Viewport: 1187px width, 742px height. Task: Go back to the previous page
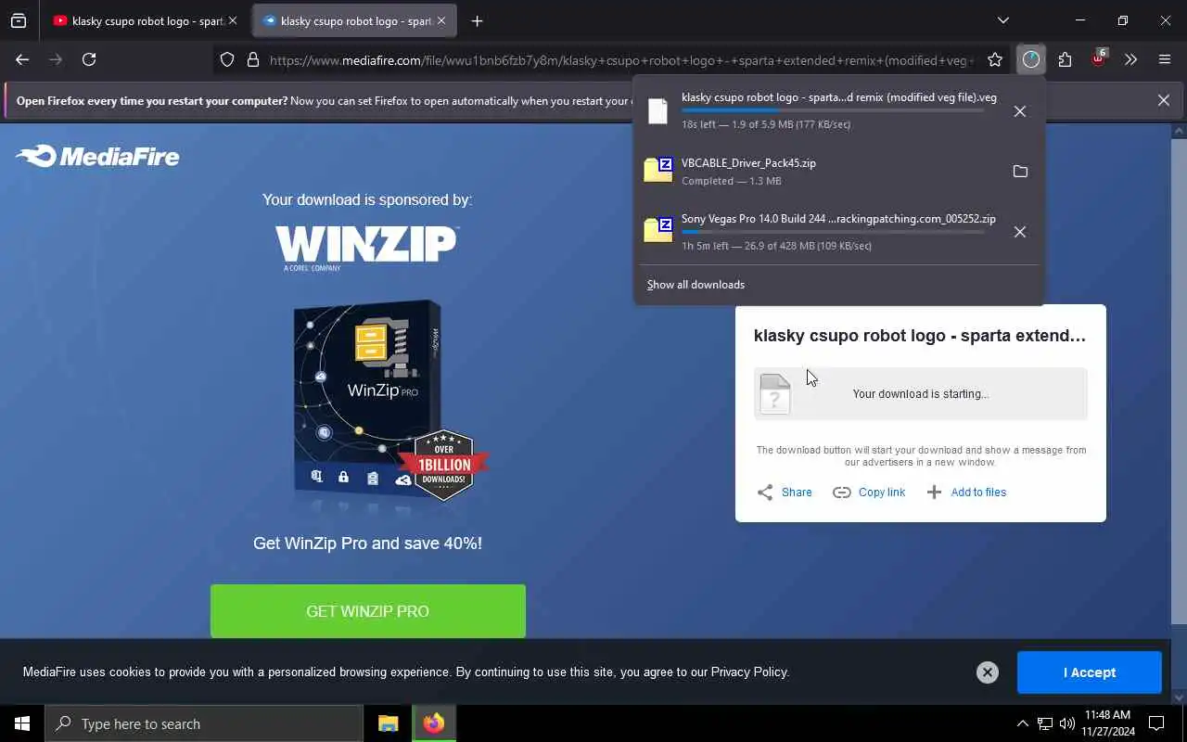point(22,59)
